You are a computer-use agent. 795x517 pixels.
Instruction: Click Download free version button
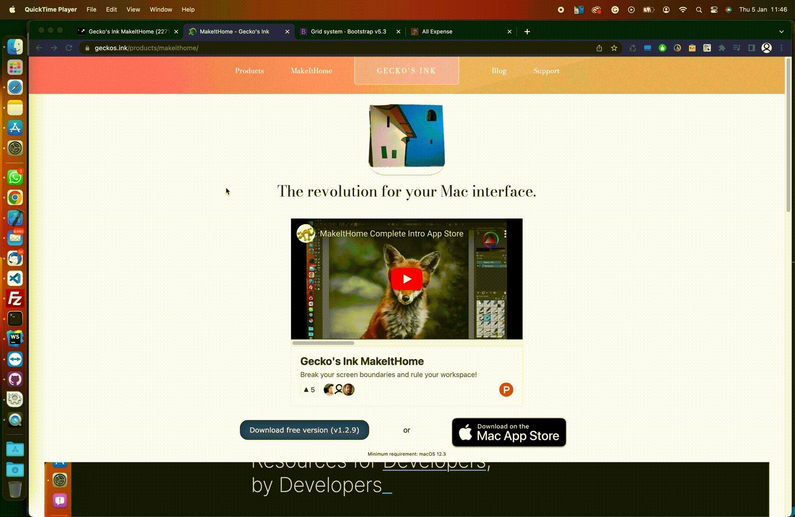click(x=304, y=430)
